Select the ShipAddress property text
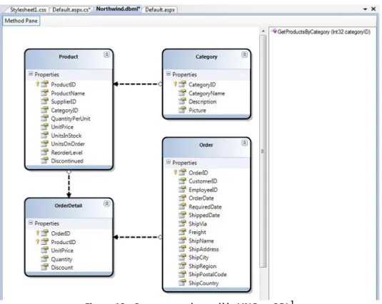The height and width of the screenshot is (304, 382). 203,249
